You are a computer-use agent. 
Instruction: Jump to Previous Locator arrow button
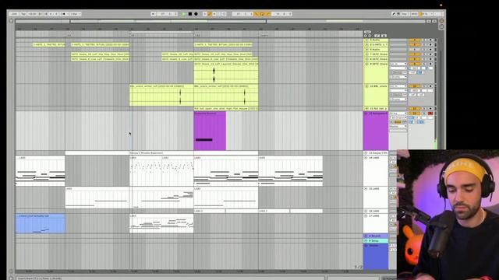coord(366,36)
